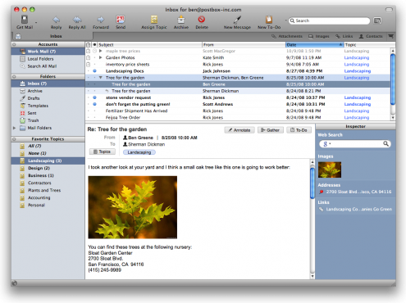Open the Images tab
The height and width of the screenshot is (303, 406).
click(x=319, y=36)
